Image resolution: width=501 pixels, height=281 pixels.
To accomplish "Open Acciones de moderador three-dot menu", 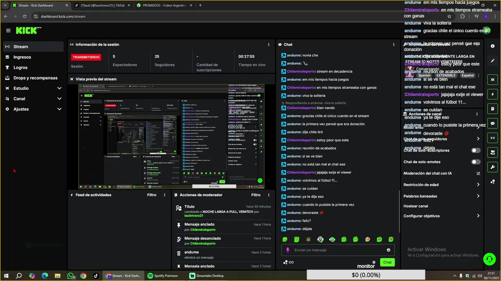I will pos(269,195).
